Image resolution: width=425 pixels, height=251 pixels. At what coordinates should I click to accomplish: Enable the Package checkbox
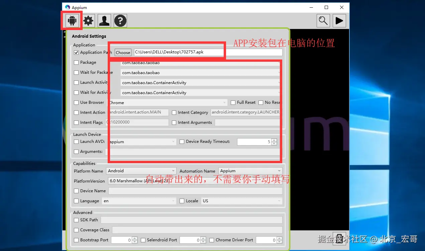pyautogui.click(x=76, y=62)
